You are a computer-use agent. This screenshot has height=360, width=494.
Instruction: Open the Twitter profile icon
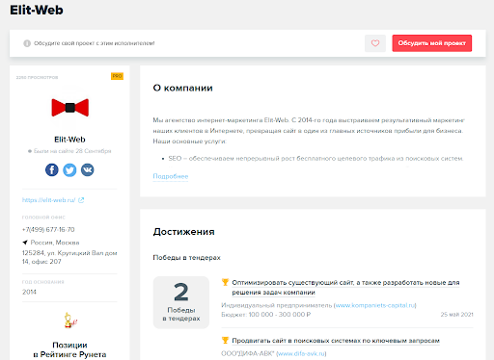(x=69, y=169)
